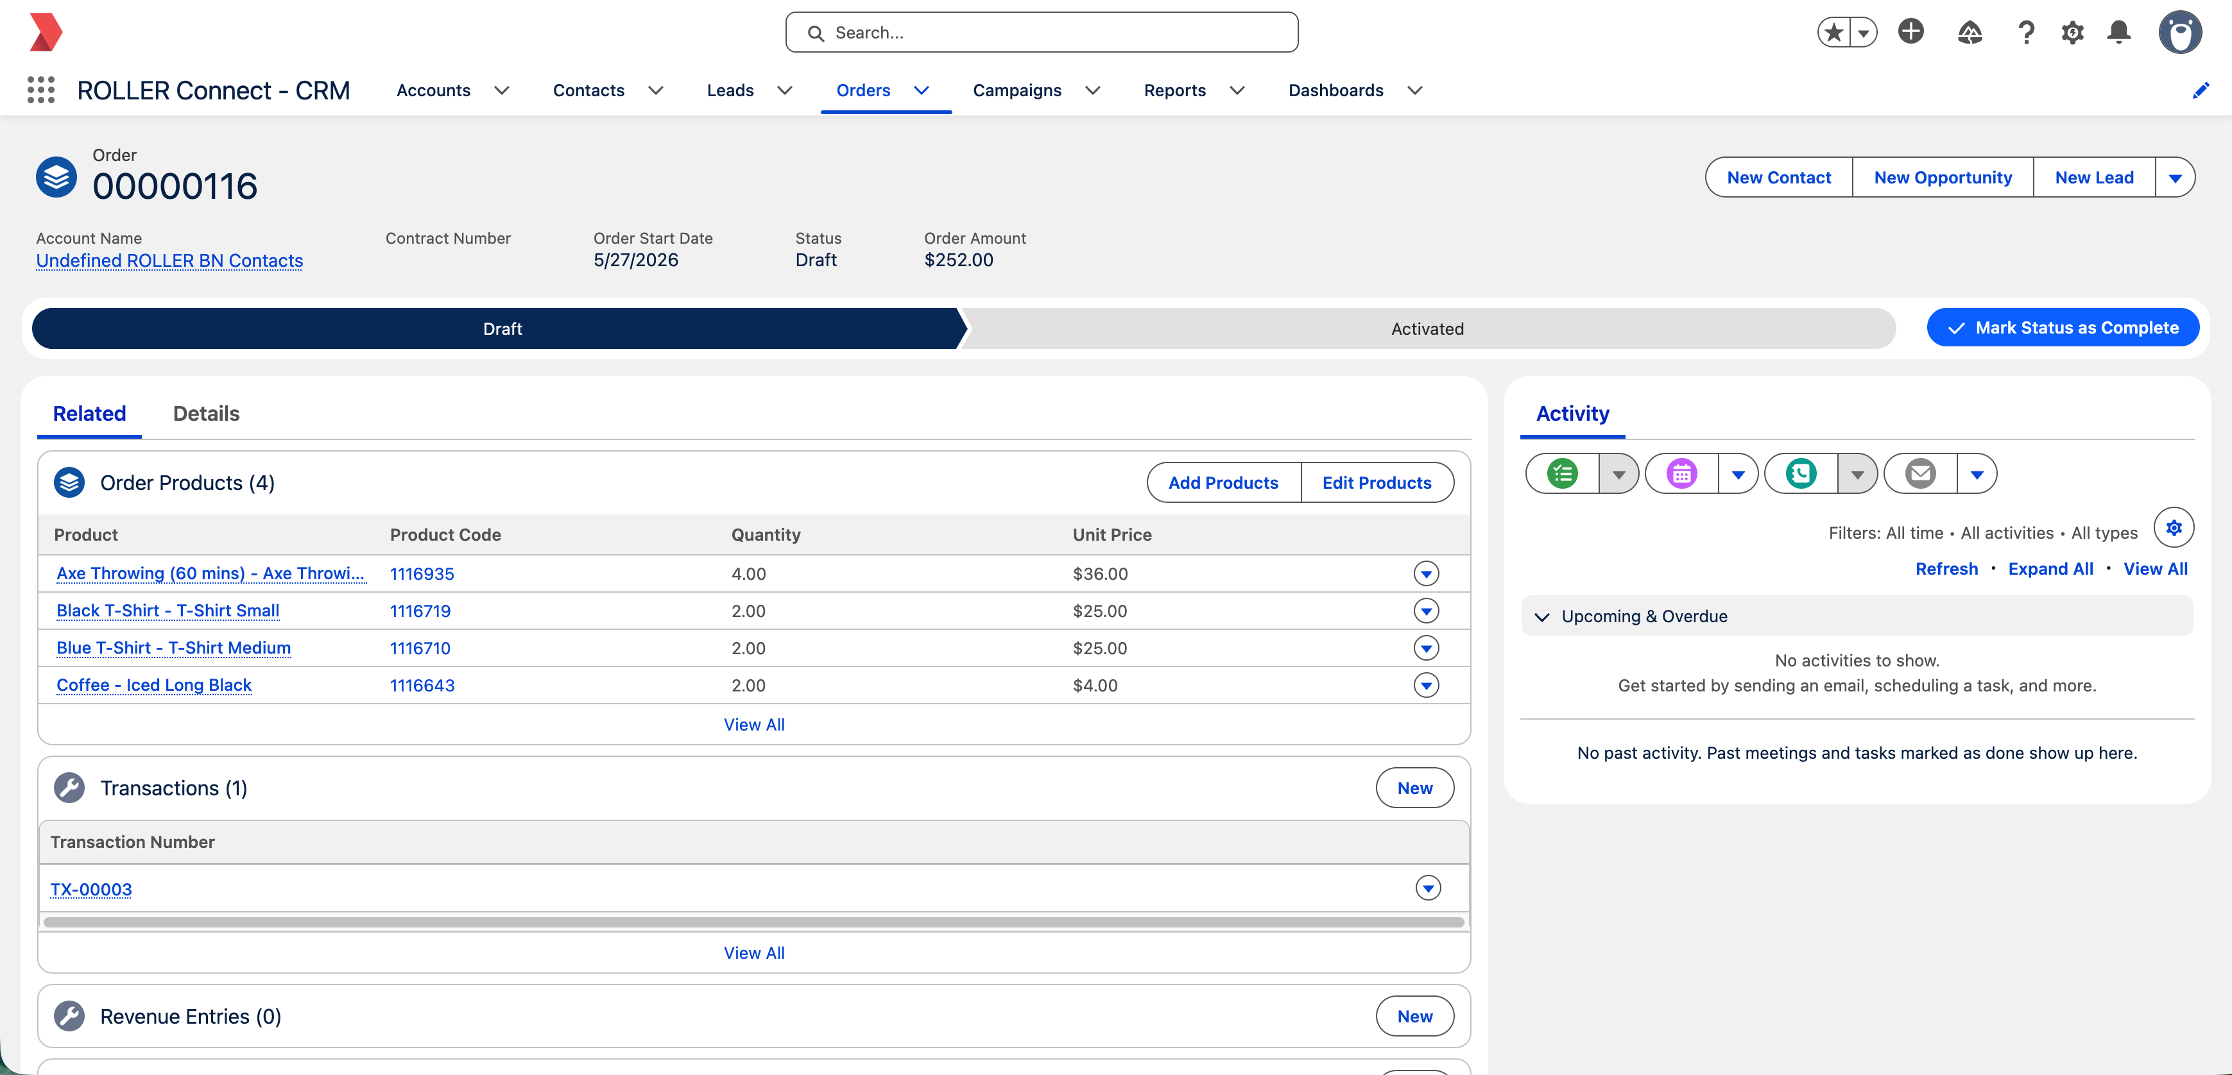Open Orders tab dropdown chevron
The image size is (2232, 1075).
tap(922, 90)
